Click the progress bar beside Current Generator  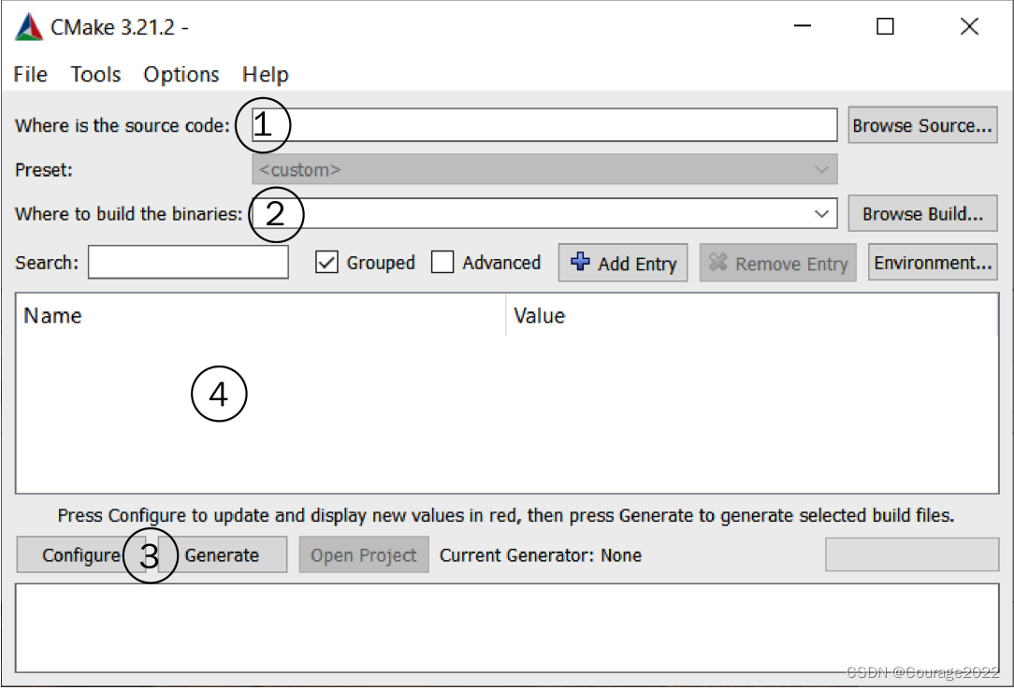point(912,555)
